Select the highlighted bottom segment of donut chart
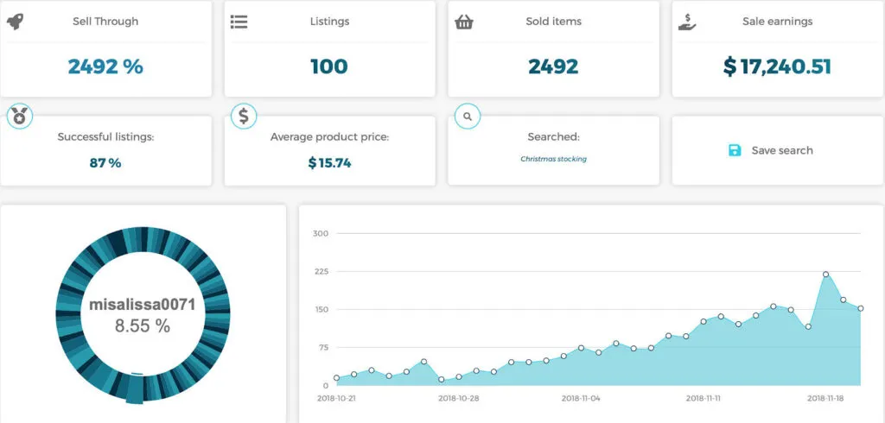The height and width of the screenshot is (423, 885). coord(134,389)
